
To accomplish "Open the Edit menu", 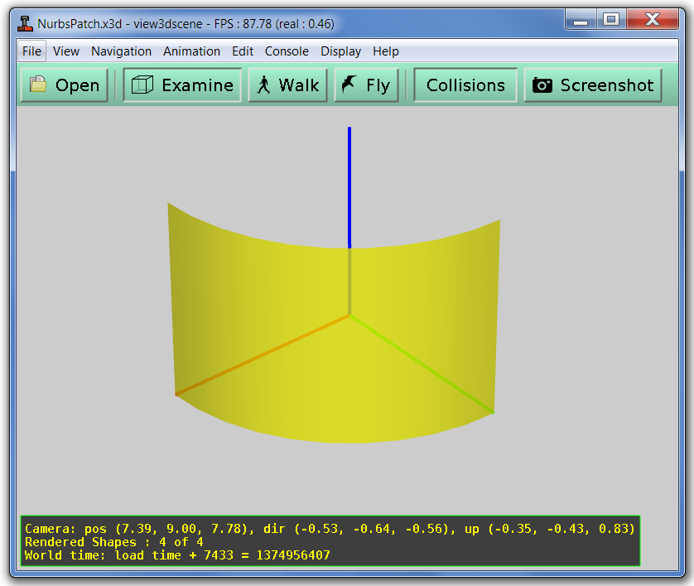I will (x=243, y=51).
